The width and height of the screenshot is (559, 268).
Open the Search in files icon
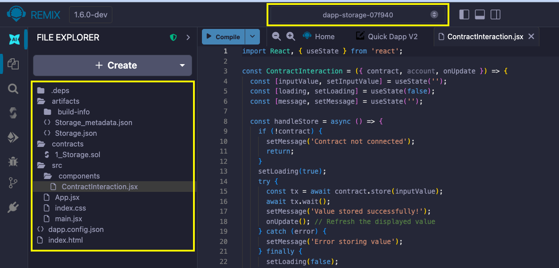13,89
